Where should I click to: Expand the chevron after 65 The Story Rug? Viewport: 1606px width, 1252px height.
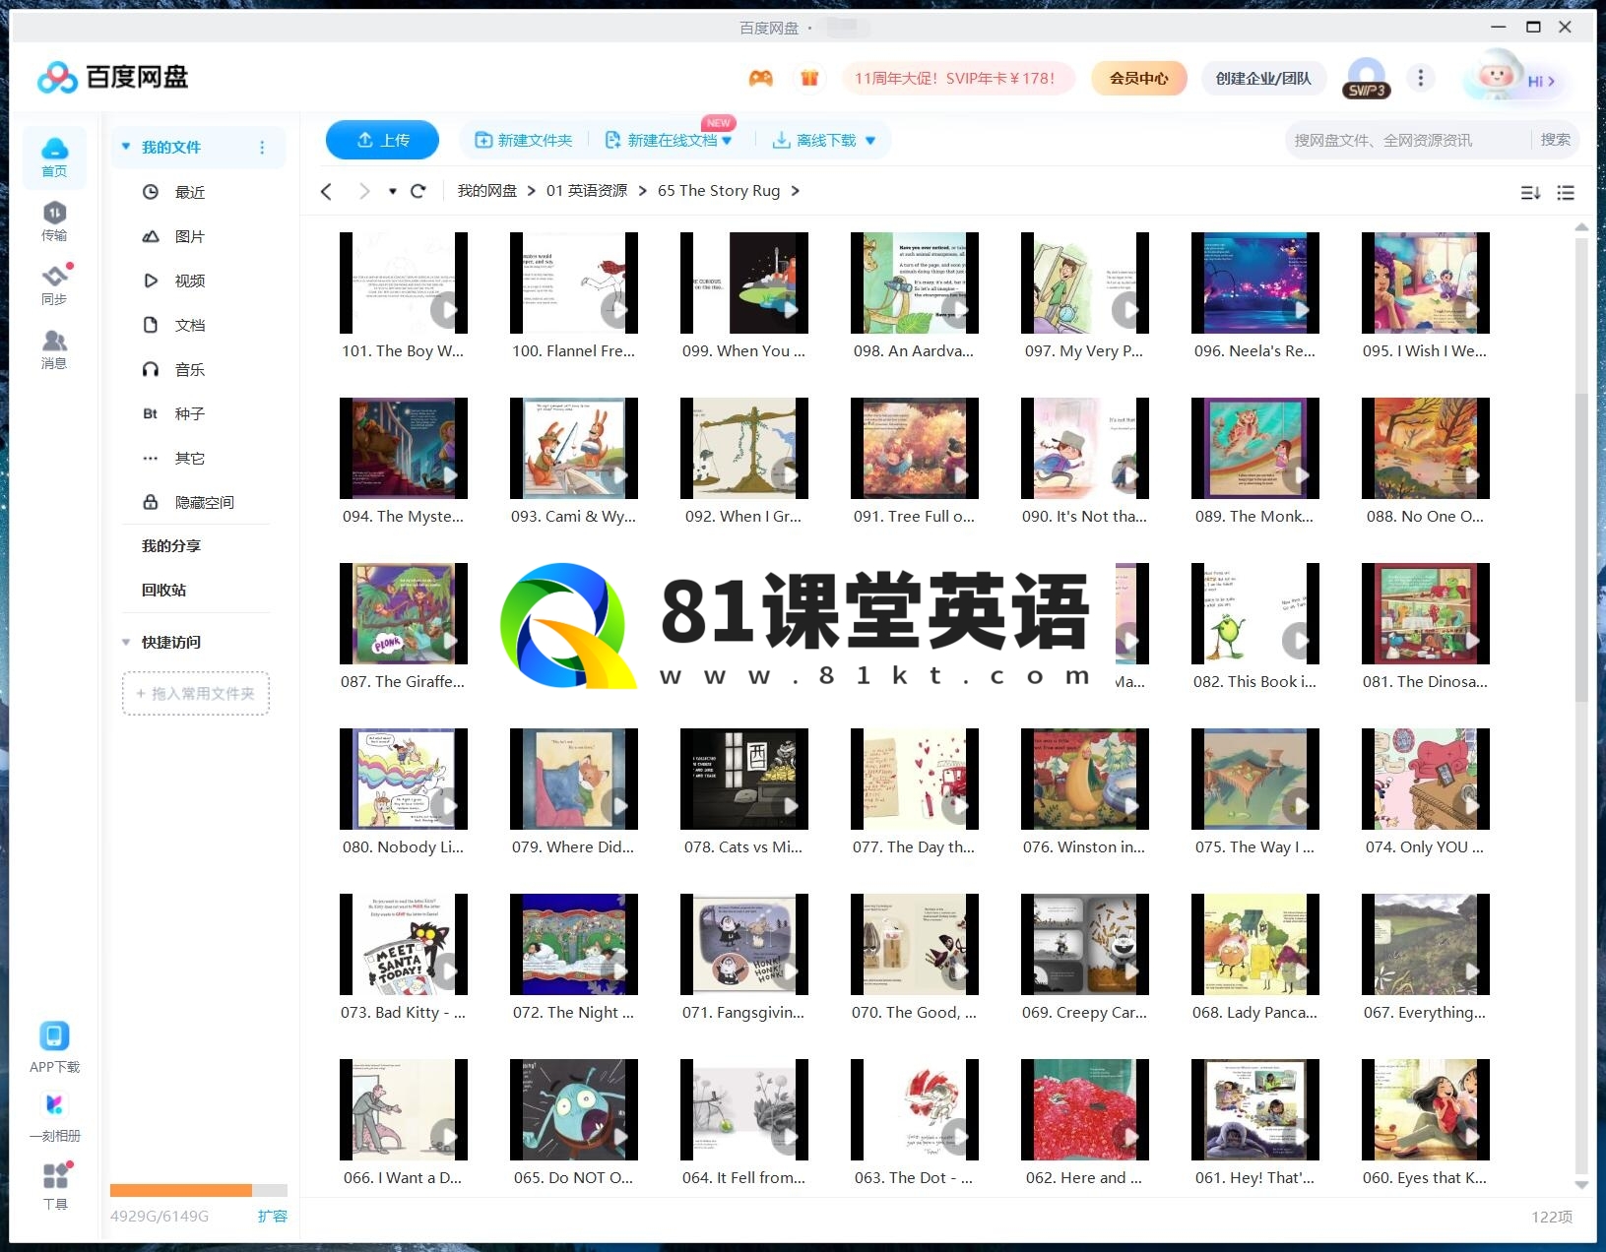796,191
